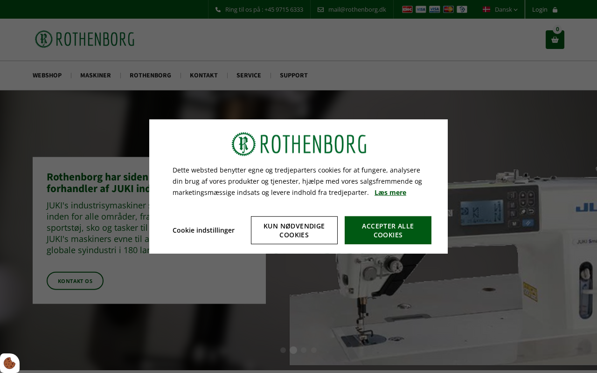Open the shopping basket icon
Screen dimensions: 597x373
click(x=555, y=40)
